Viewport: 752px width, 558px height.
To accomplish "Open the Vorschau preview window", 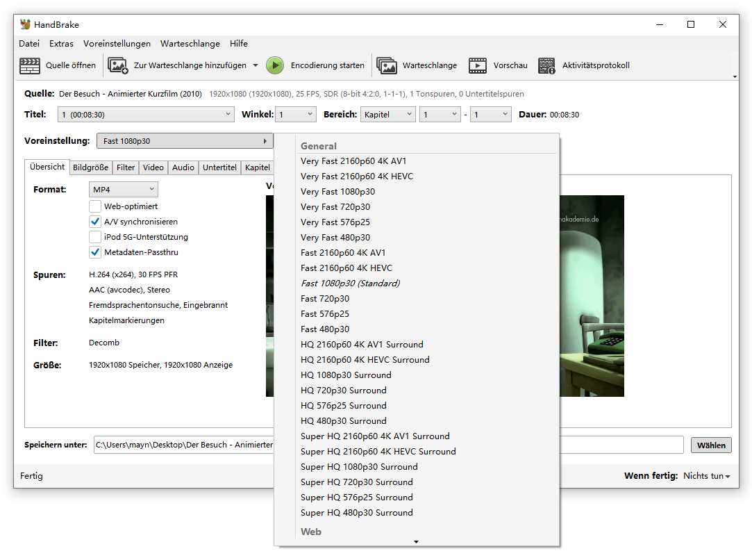I will [x=496, y=66].
